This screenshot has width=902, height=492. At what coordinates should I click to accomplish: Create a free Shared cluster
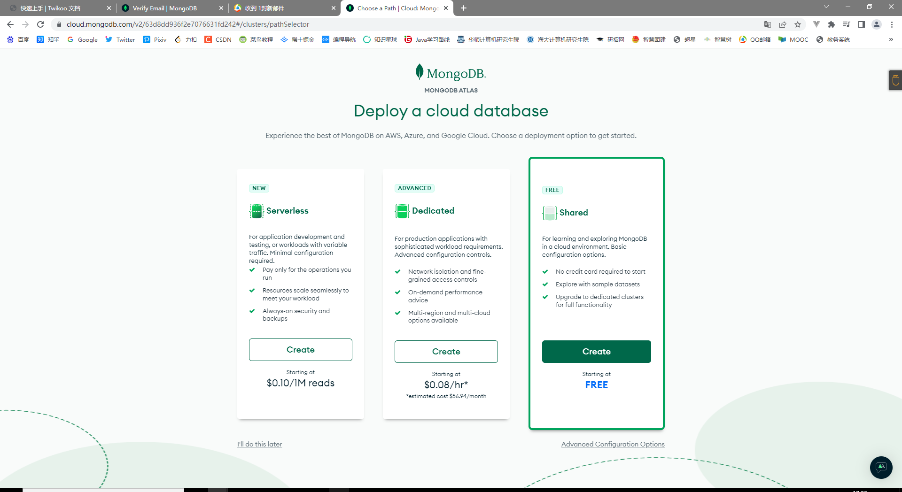point(596,352)
